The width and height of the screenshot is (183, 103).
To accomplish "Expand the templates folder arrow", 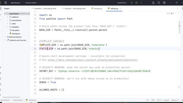I will point(8,27).
